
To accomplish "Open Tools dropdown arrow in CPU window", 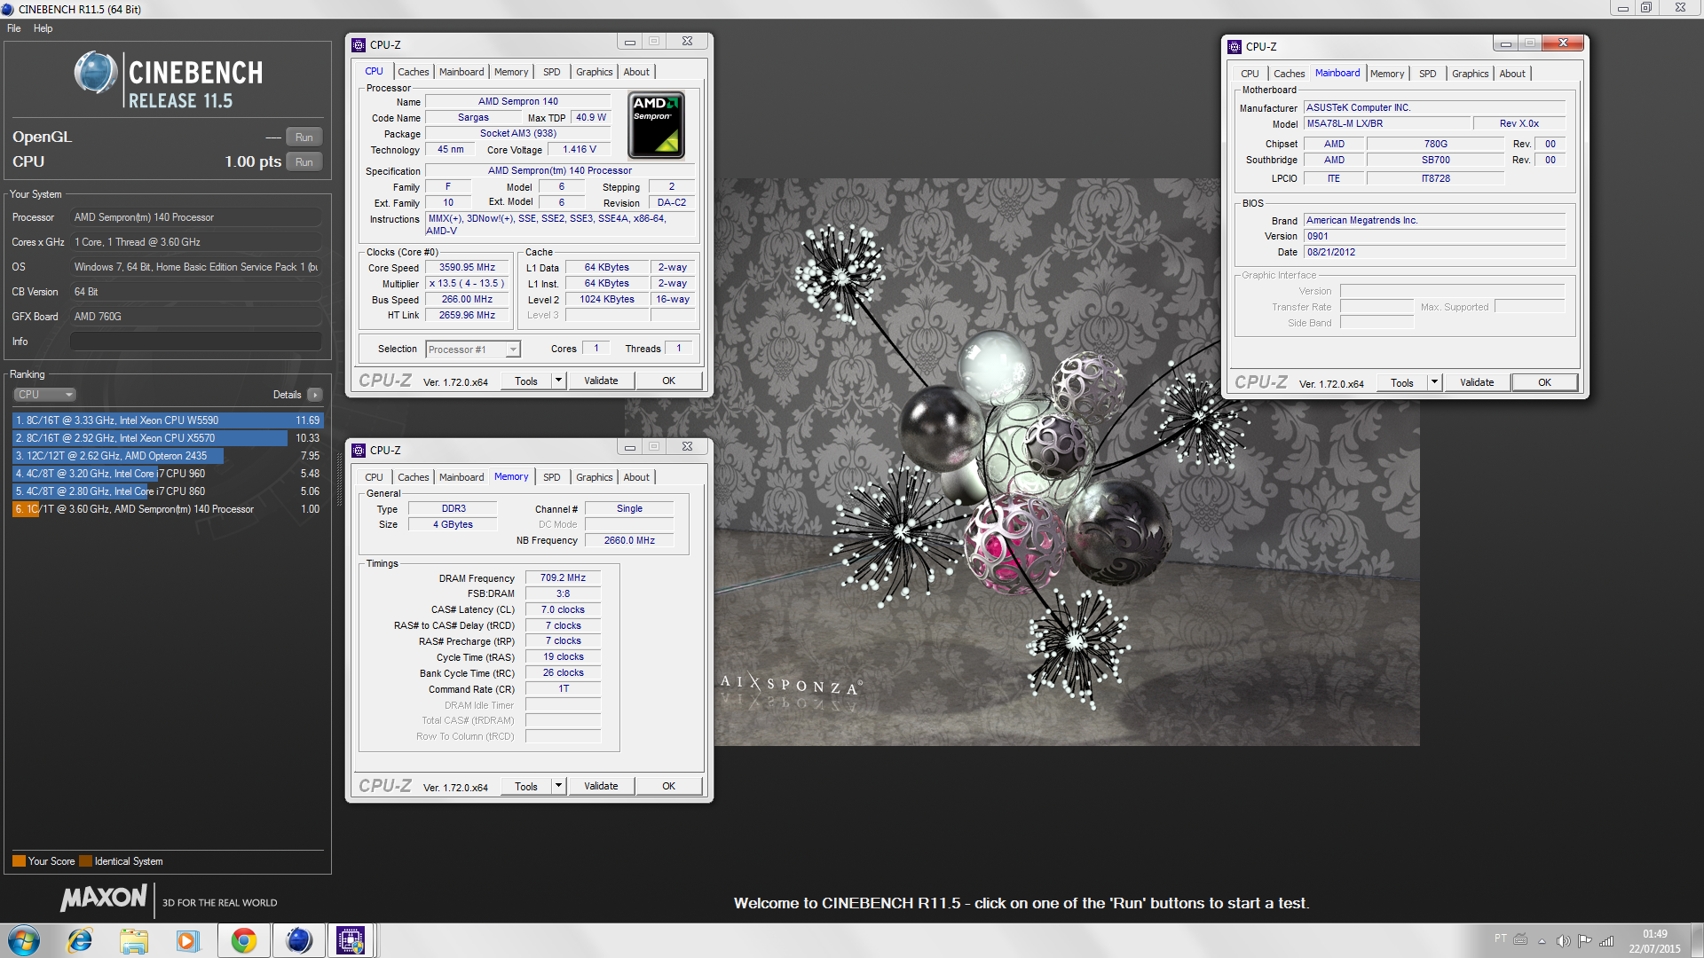I will pyautogui.click(x=558, y=381).
